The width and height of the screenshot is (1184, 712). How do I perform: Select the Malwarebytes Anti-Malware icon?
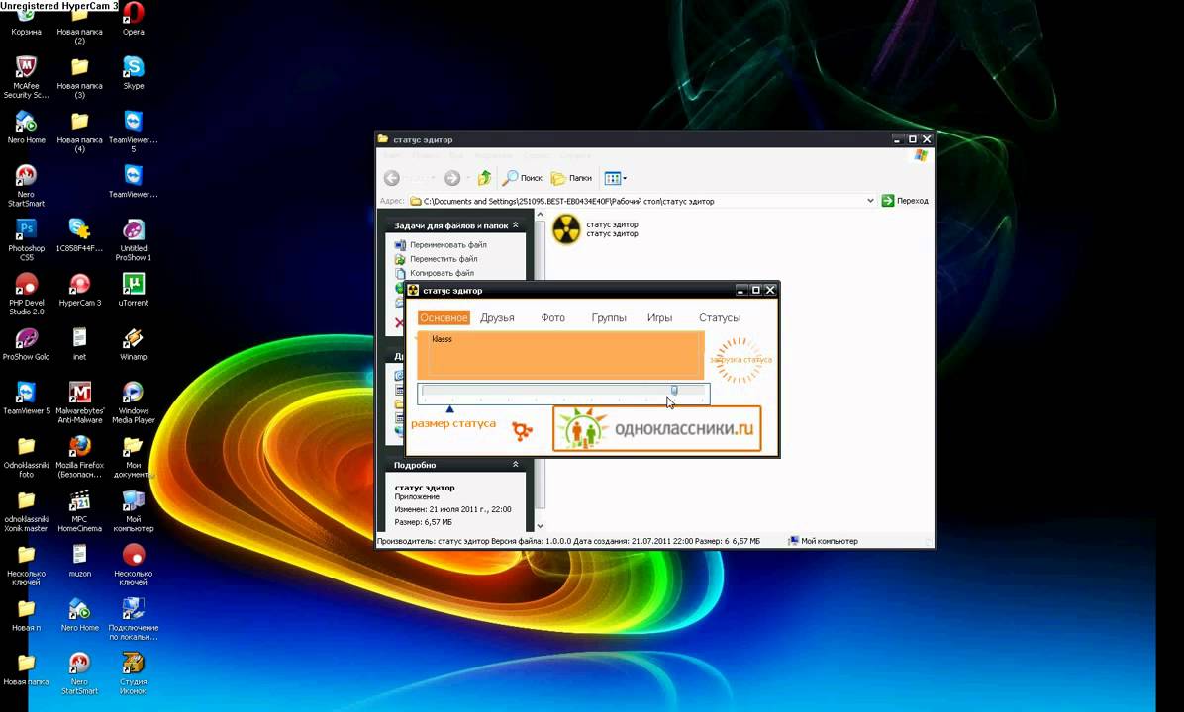click(x=79, y=402)
